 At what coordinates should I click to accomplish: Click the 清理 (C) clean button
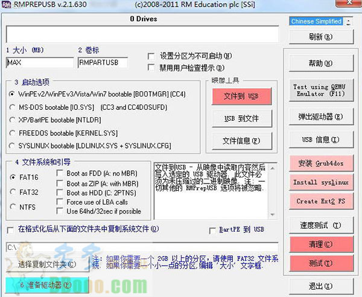click(321, 244)
